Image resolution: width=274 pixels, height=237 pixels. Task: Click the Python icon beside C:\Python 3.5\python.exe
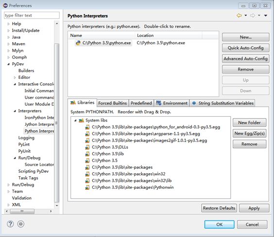click(78, 43)
